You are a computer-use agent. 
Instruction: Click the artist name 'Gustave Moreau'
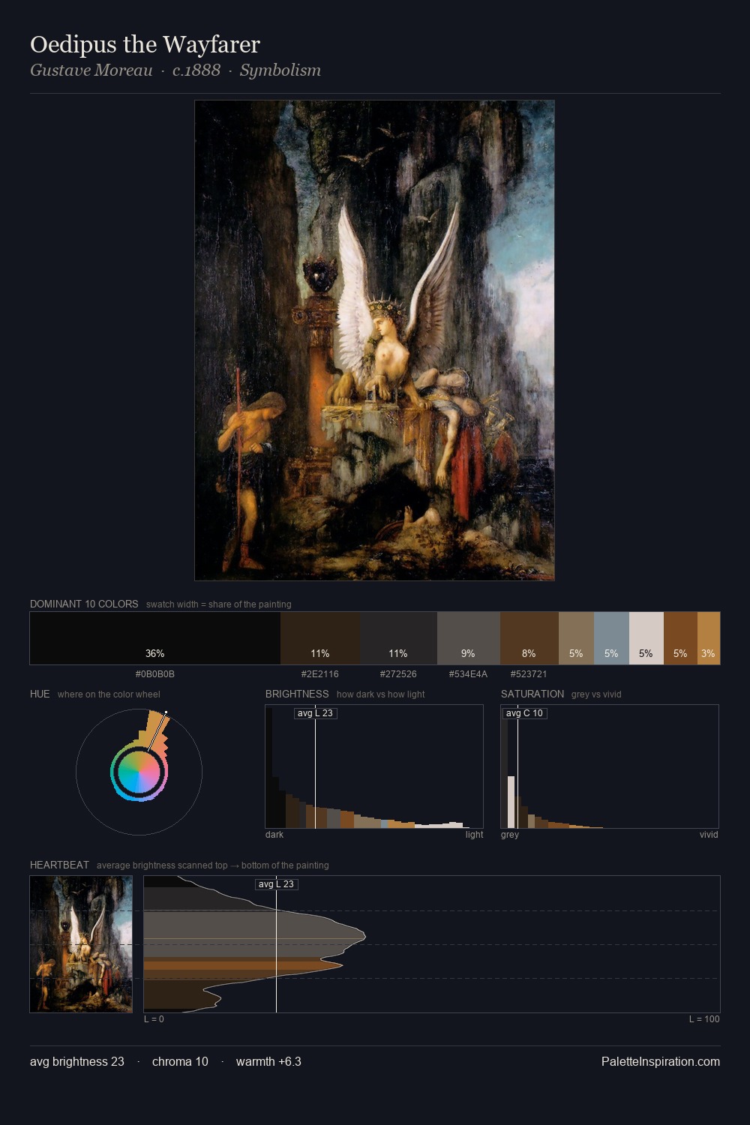point(91,70)
